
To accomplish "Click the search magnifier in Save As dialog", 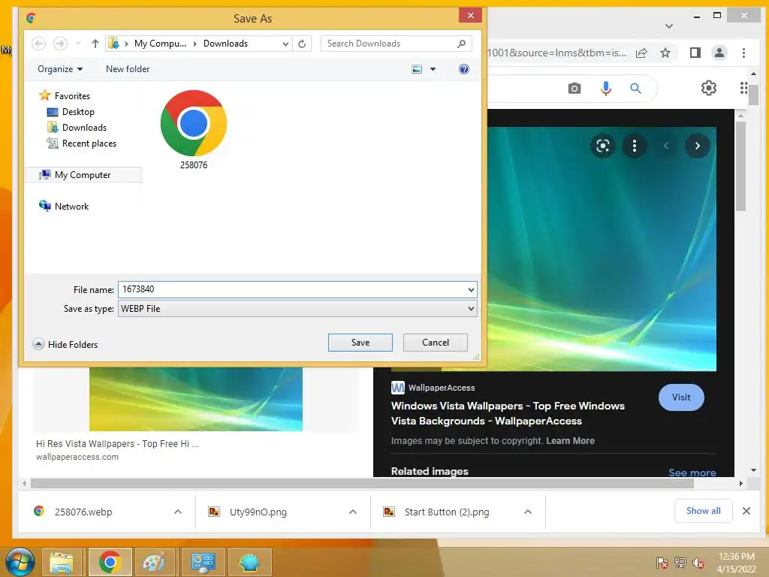I will coord(461,44).
